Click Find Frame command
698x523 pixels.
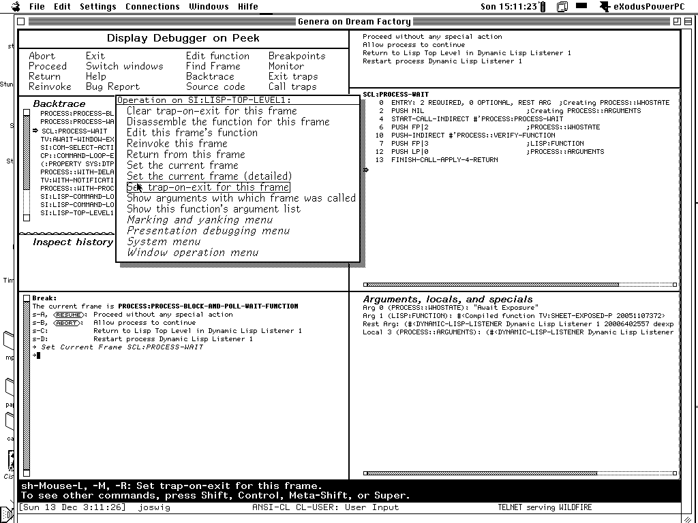pos(213,66)
